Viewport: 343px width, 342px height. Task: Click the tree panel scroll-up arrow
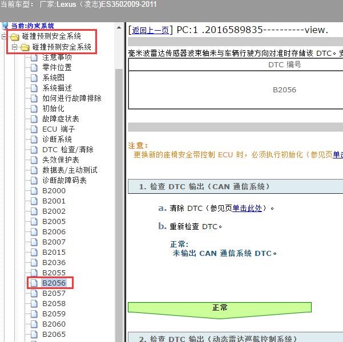click(x=119, y=27)
